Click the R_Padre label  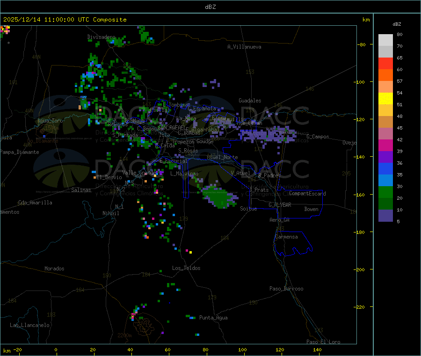(x=268, y=175)
